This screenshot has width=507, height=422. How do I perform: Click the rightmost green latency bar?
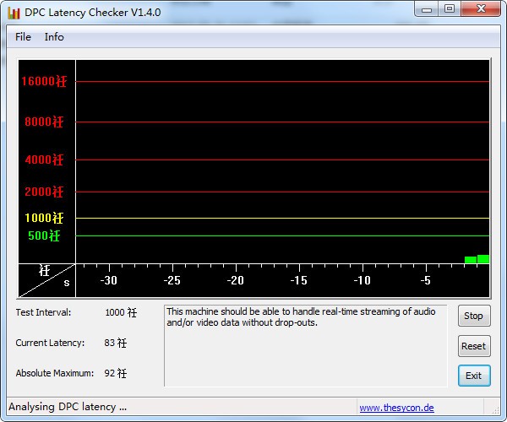click(x=483, y=259)
